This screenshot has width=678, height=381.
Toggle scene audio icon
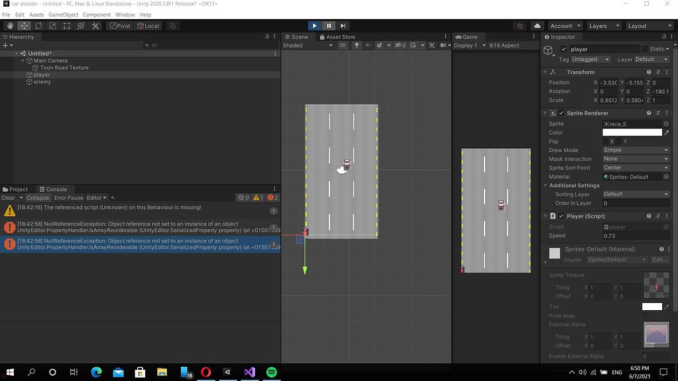368,45
